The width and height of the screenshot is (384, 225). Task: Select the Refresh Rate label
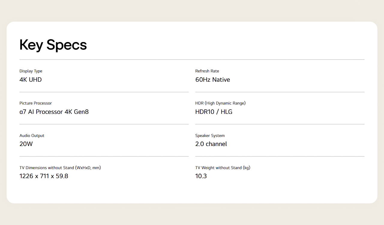pos(207,71)
